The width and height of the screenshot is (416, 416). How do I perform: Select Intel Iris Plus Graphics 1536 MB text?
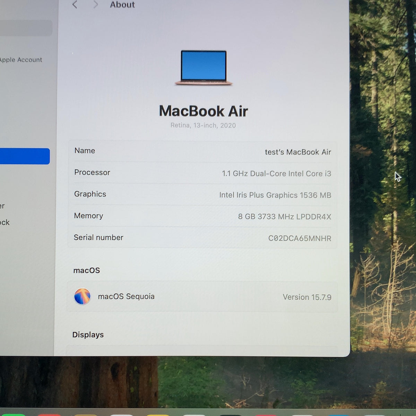pos(275,195)
